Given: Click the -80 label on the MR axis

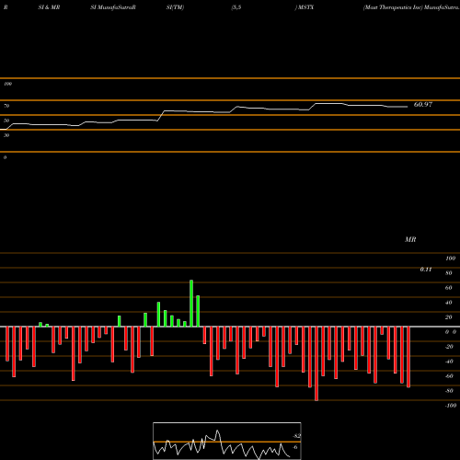Looking at the screenshot, I should click(x=449, y=391).
